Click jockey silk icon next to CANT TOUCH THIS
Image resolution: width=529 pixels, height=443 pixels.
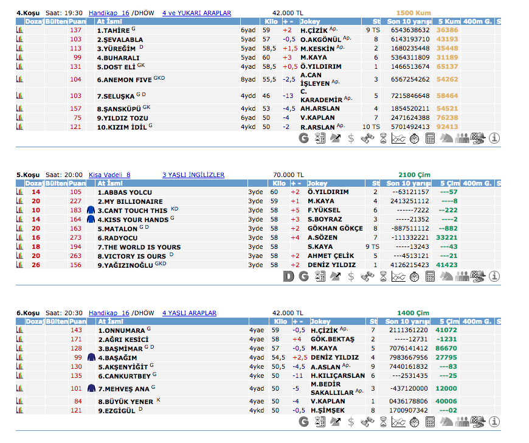coord(91,211)
